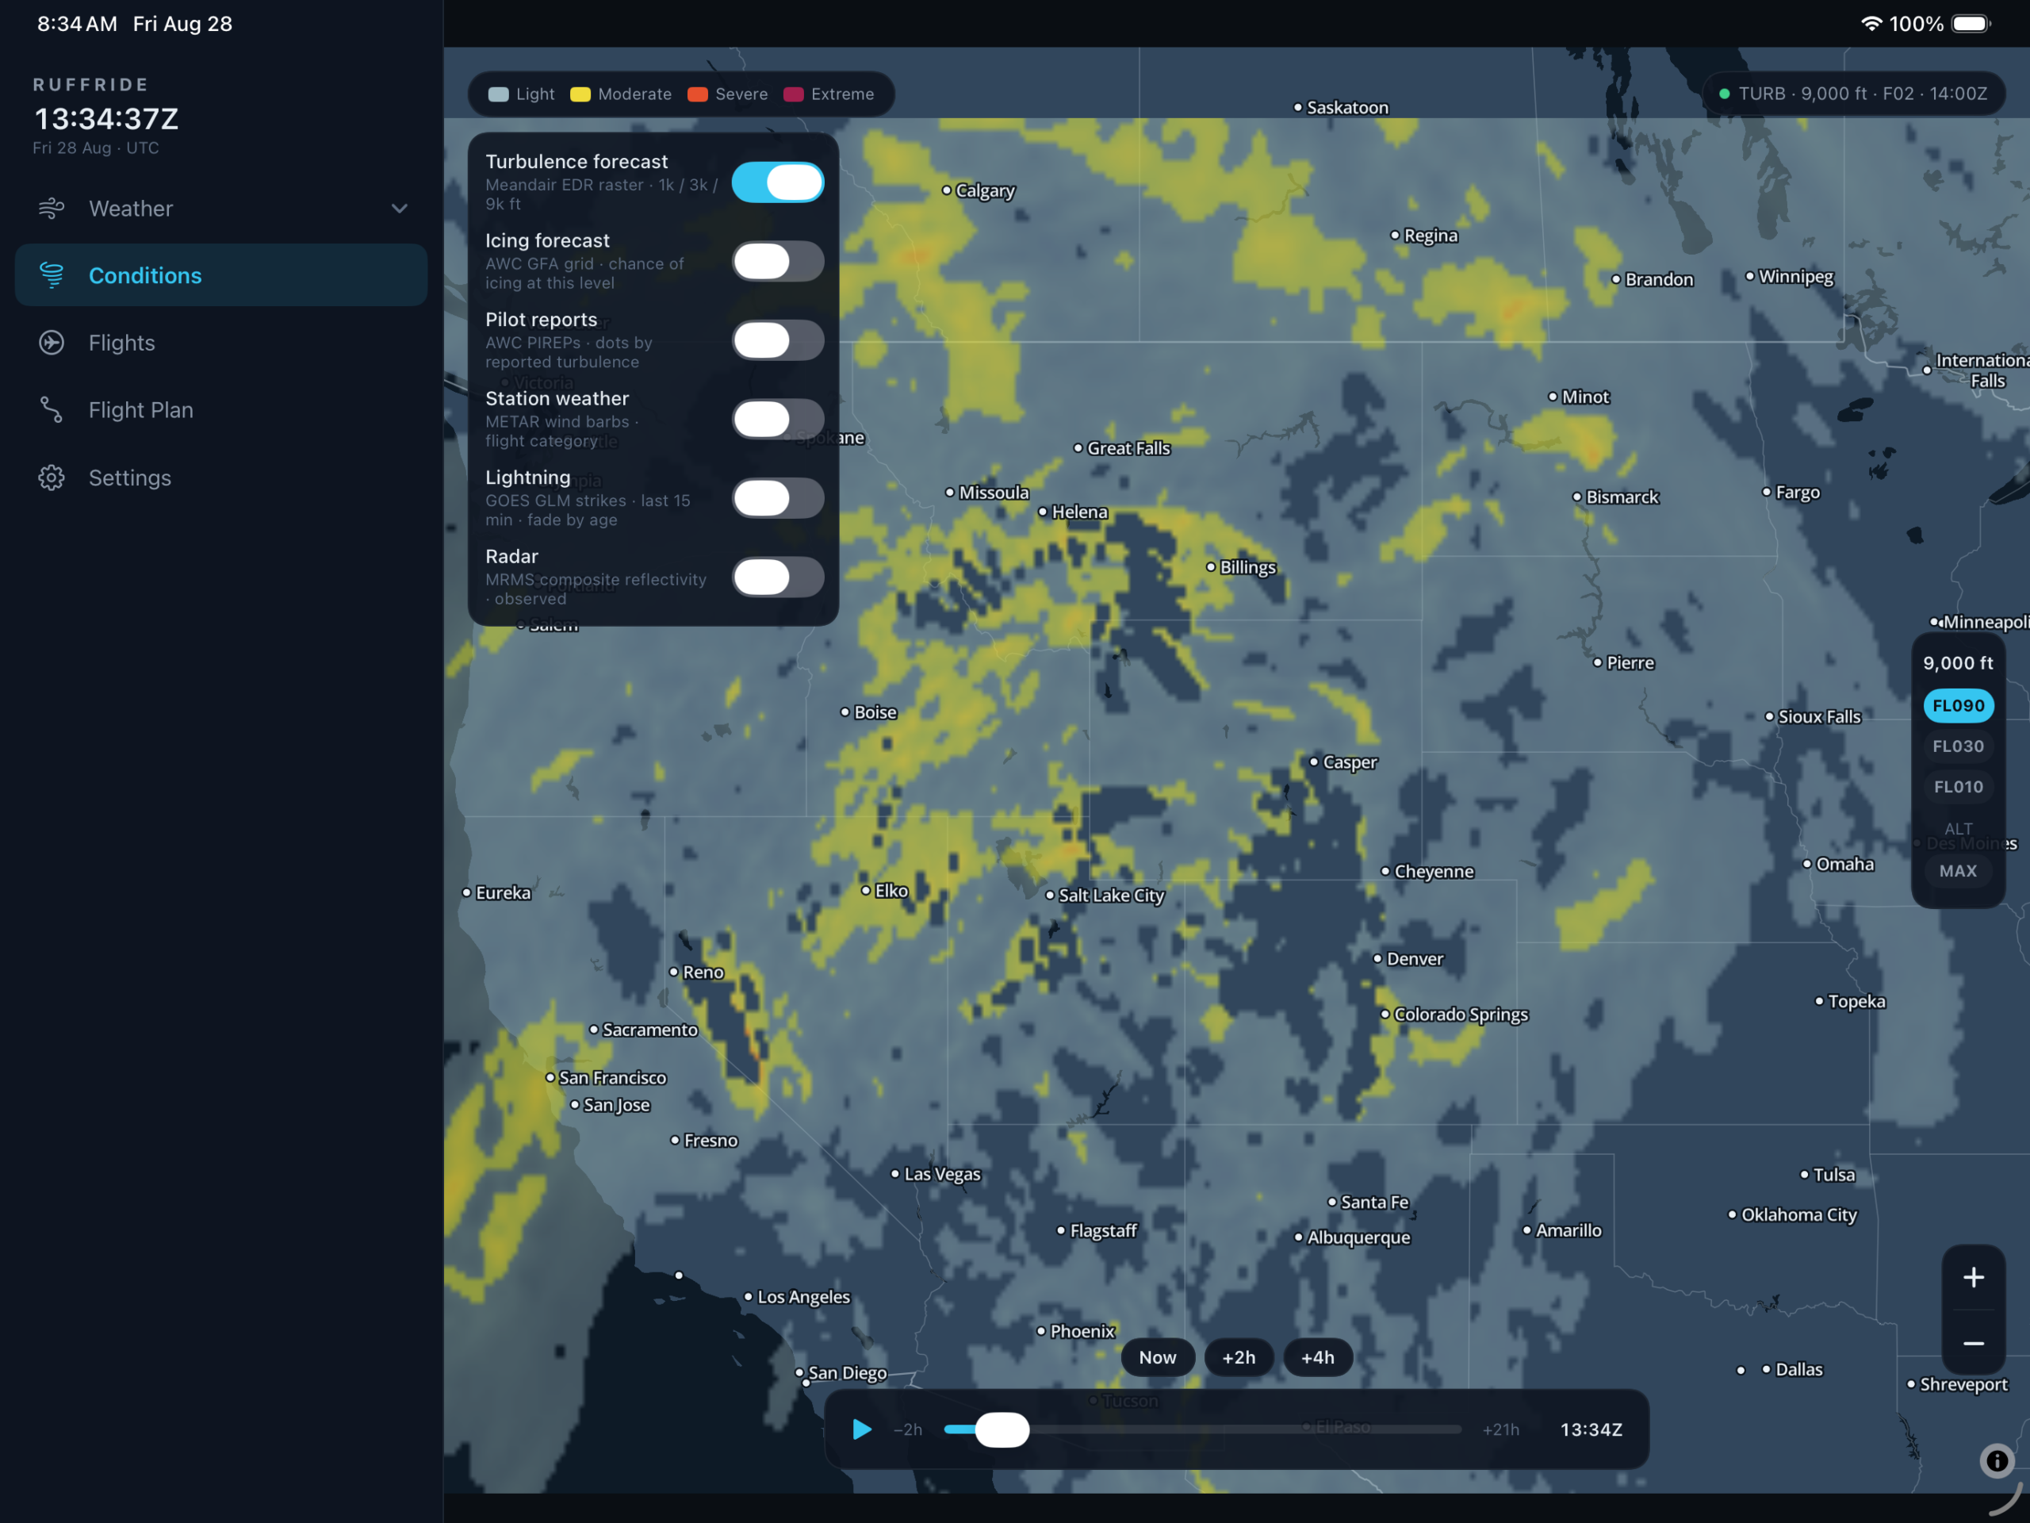Image resolution: width=2030 pixels, height=1523 pixels.
Task: Open the Flight Plan section
Action: pyautogui.click(x=221, y=409)
